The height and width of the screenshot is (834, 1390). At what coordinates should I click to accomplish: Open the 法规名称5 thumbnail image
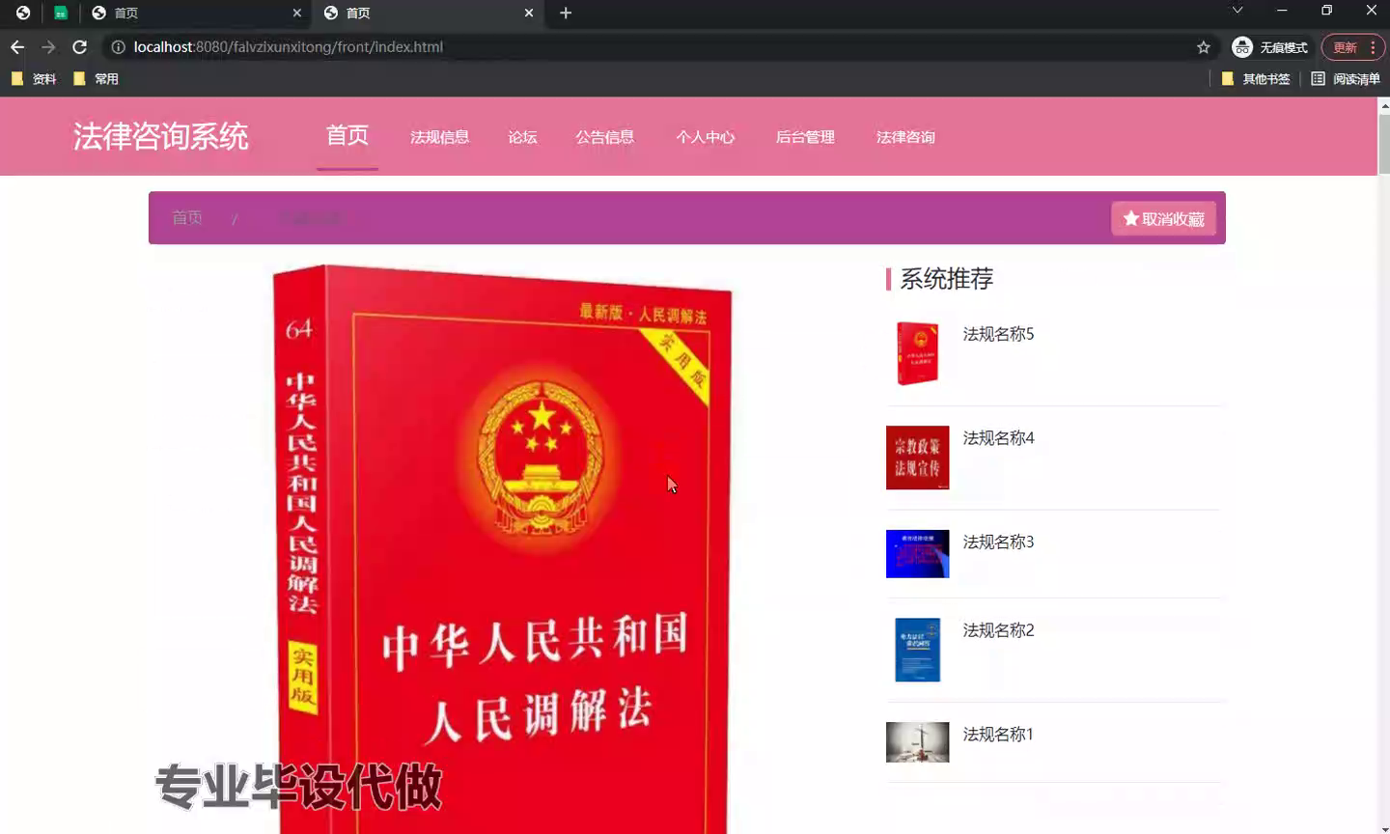point(918,353)
